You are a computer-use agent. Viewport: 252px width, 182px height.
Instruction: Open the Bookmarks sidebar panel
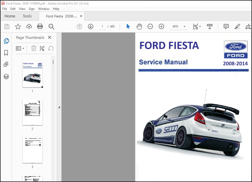[x=6, y=53]
